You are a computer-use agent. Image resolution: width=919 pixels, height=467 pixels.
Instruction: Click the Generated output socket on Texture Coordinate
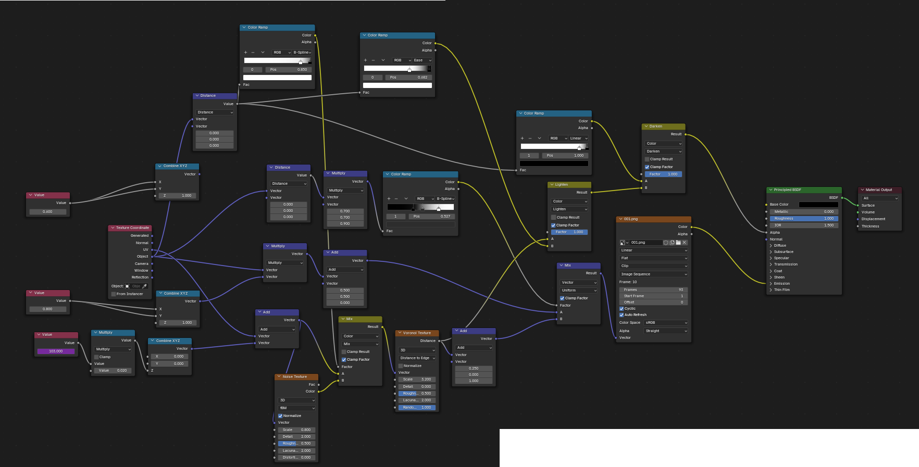(152, 236)
